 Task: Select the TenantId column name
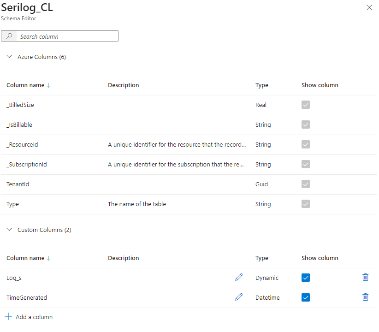point(18,184)
